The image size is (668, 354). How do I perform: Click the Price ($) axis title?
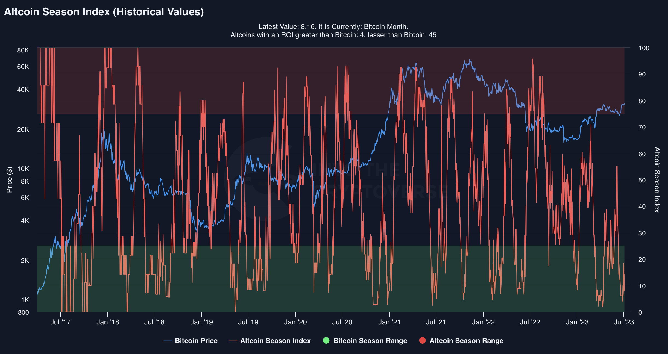click(x=9, y=180)
